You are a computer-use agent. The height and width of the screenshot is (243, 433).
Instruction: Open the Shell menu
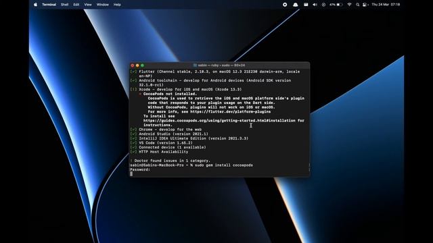point(65,5)
